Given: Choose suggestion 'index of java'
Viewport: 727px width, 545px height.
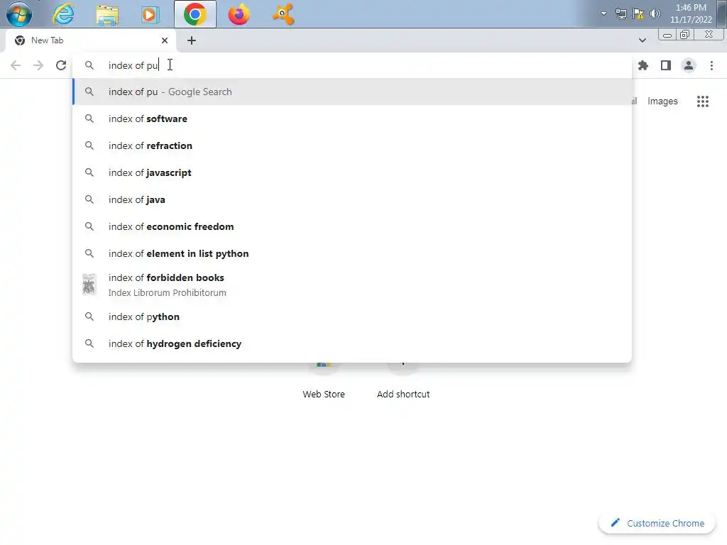Looking at the screenshot, I should [x=352, y=199].
